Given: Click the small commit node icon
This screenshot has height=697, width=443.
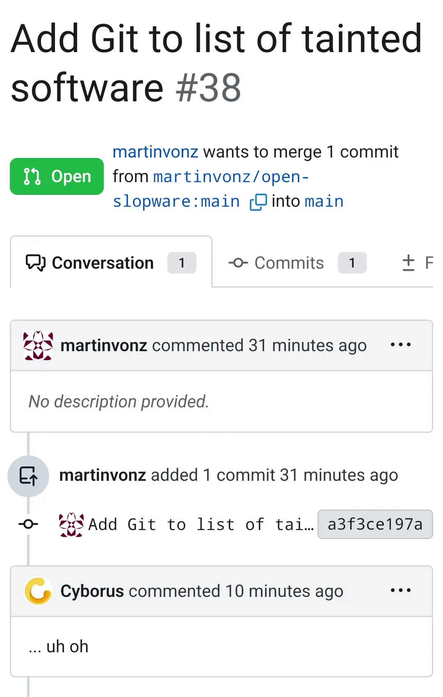Looking at the screenshot, I should 28,524.
